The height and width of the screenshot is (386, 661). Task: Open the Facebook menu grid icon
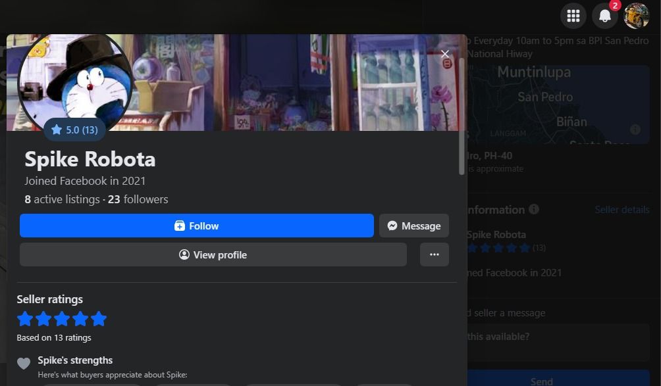pyautogui.click(x=573, y=16)
